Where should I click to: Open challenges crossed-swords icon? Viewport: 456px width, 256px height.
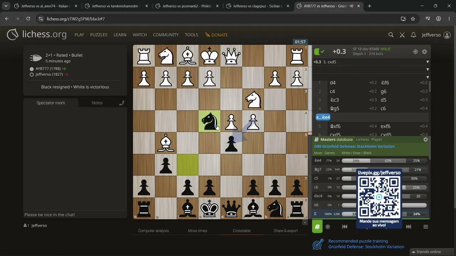click(x=402, y=35)
